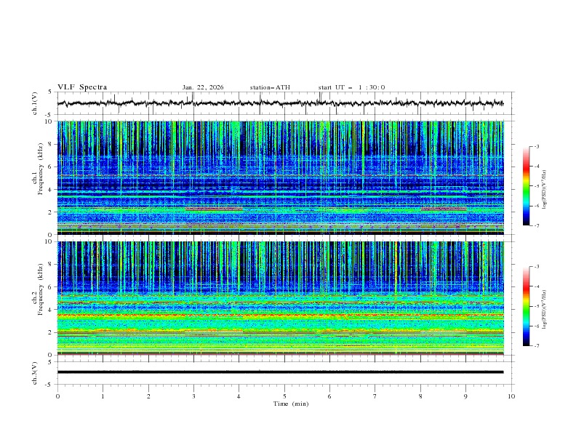Select the date label "Jan. 22, 2026"

203,87
